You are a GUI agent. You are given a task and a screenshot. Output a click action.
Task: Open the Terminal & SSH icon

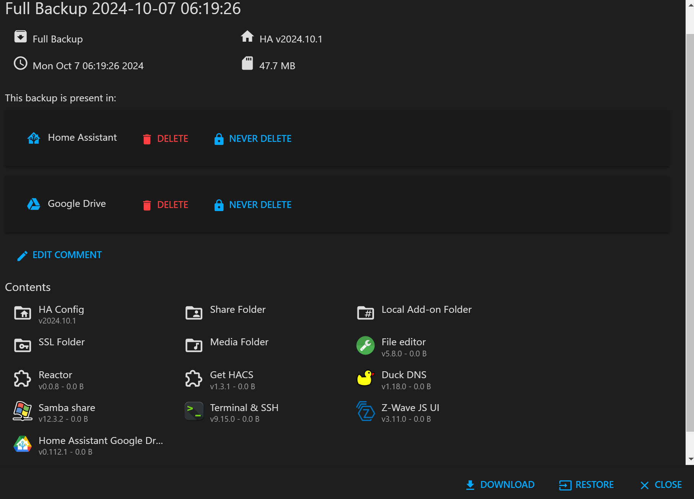[x=194, y=411]
